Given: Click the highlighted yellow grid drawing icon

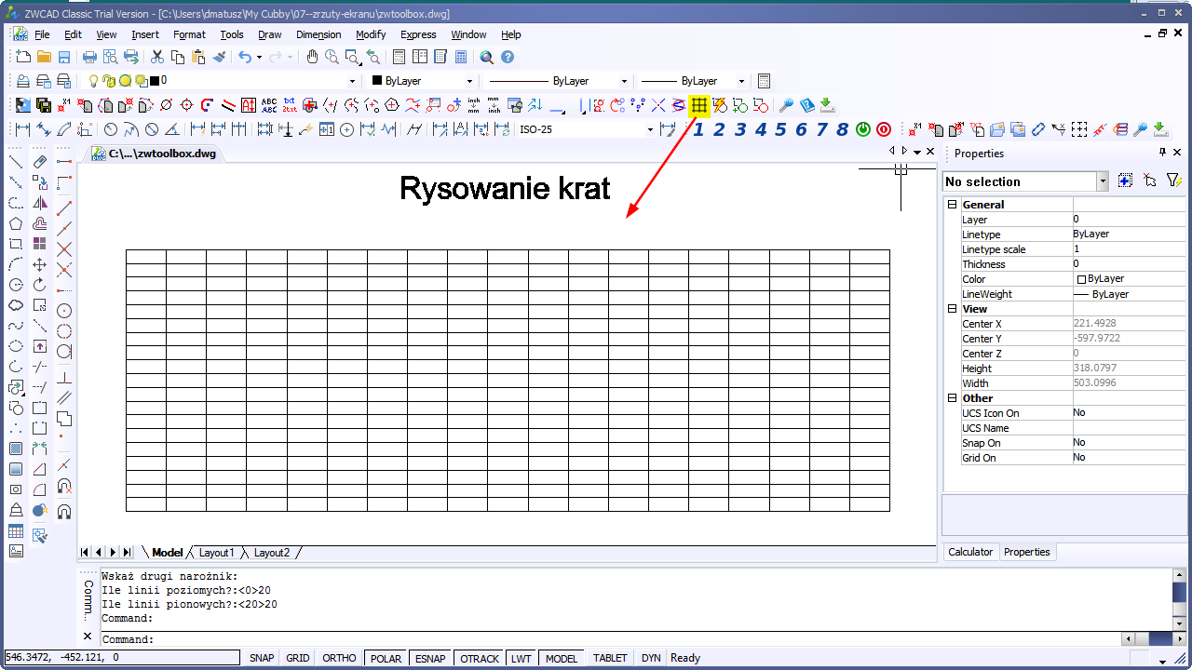Looking at the screenshot, I should coord(698,105).
